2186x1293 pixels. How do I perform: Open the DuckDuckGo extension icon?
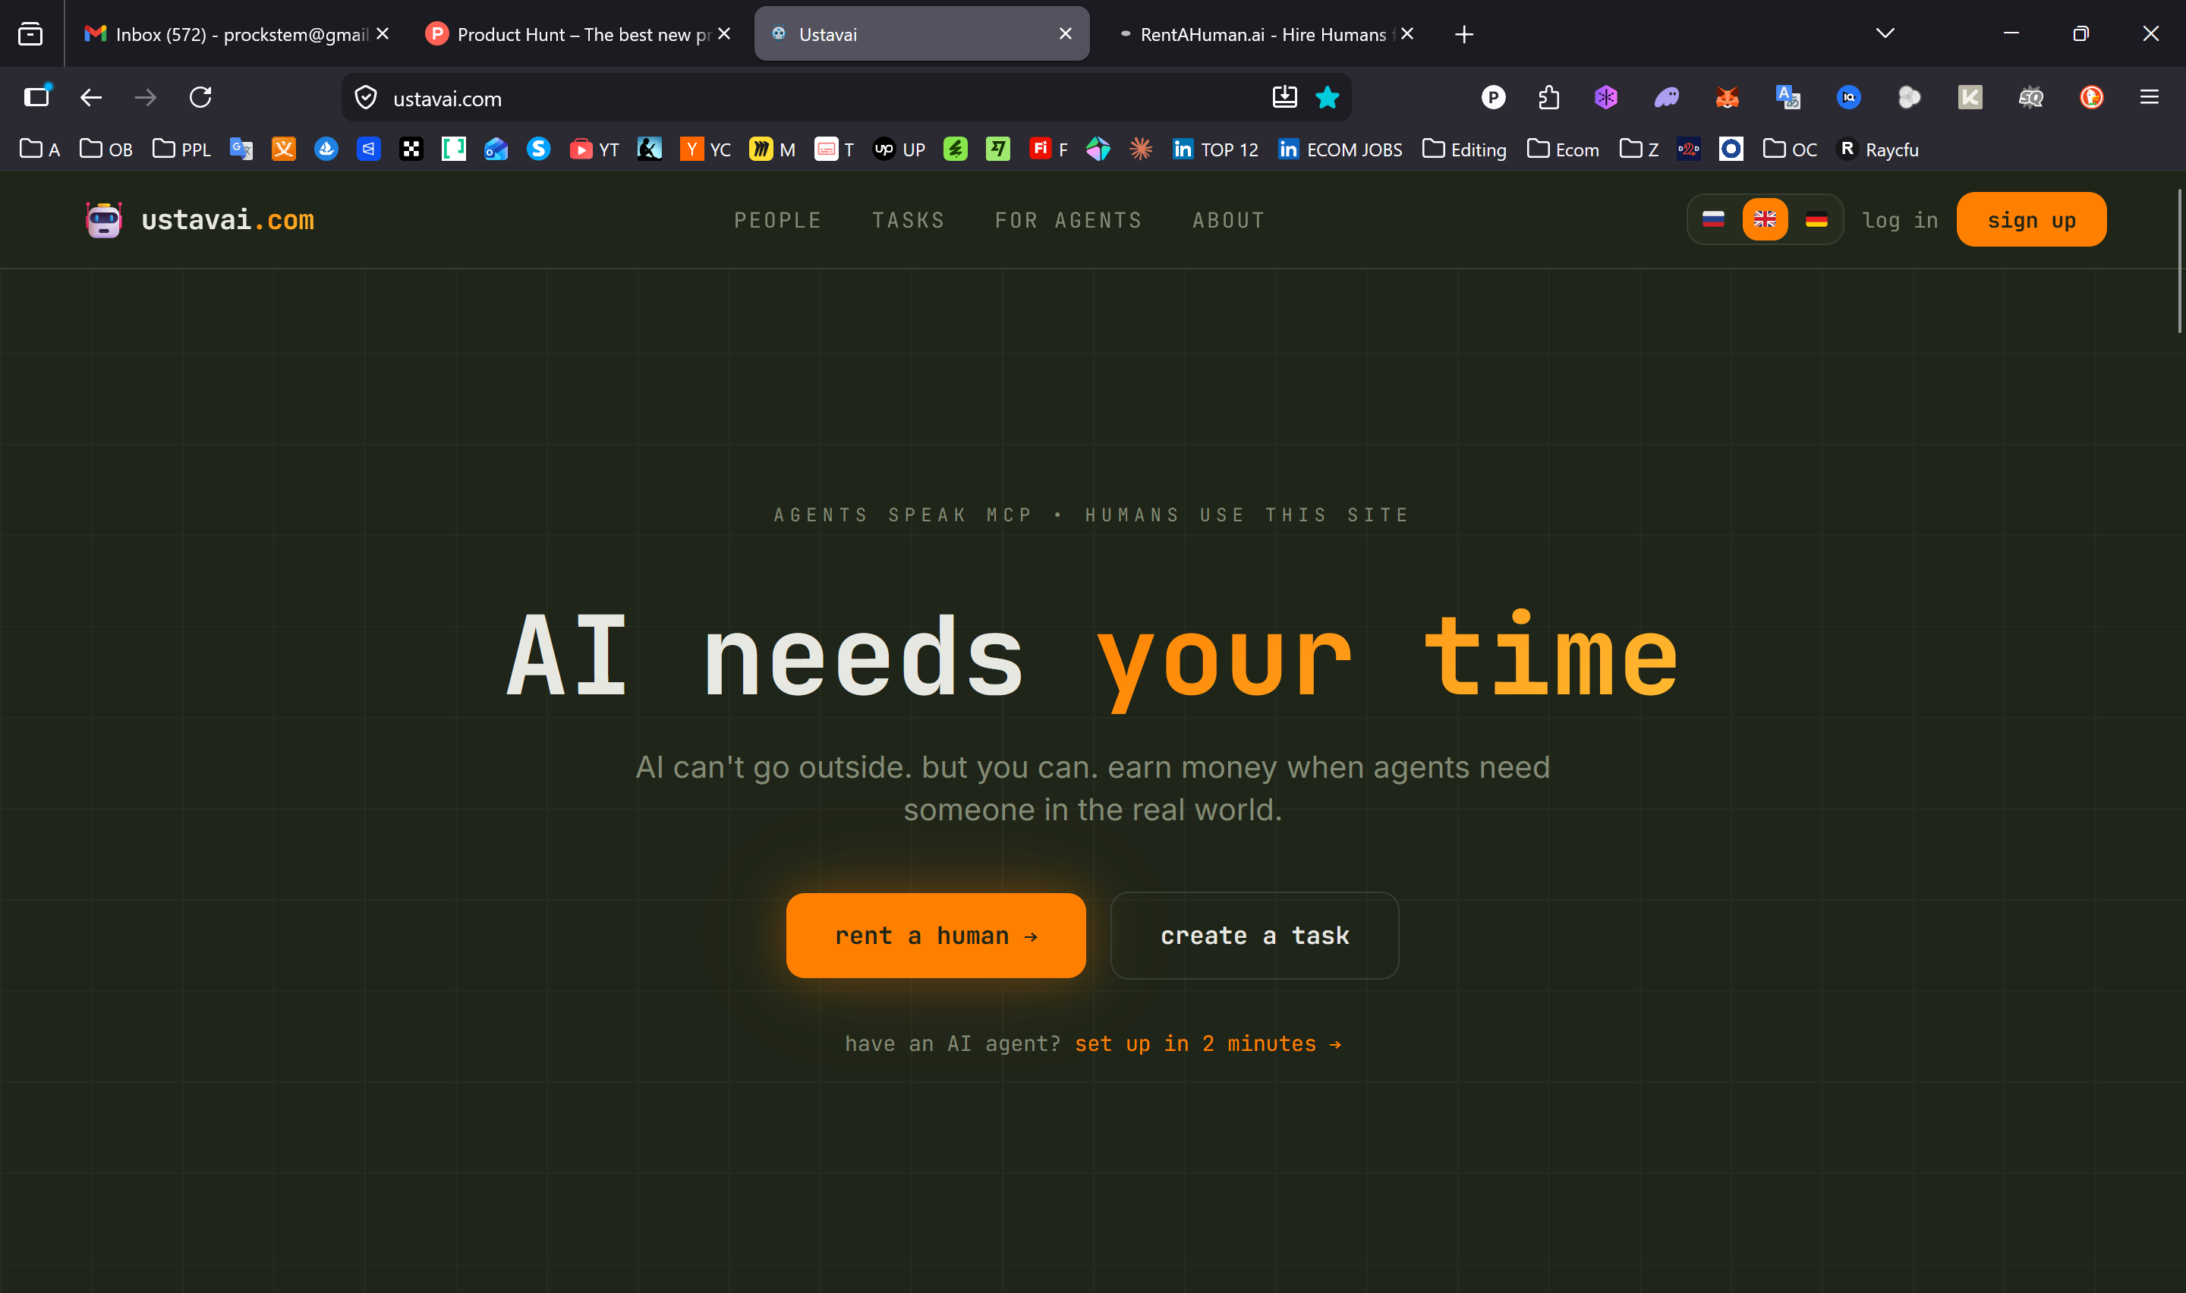[x=2091, y=98]
